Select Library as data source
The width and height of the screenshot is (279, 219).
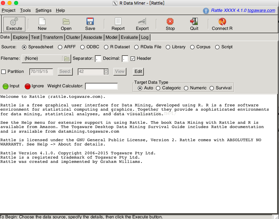pyautogui.click(x=168, y=47)
